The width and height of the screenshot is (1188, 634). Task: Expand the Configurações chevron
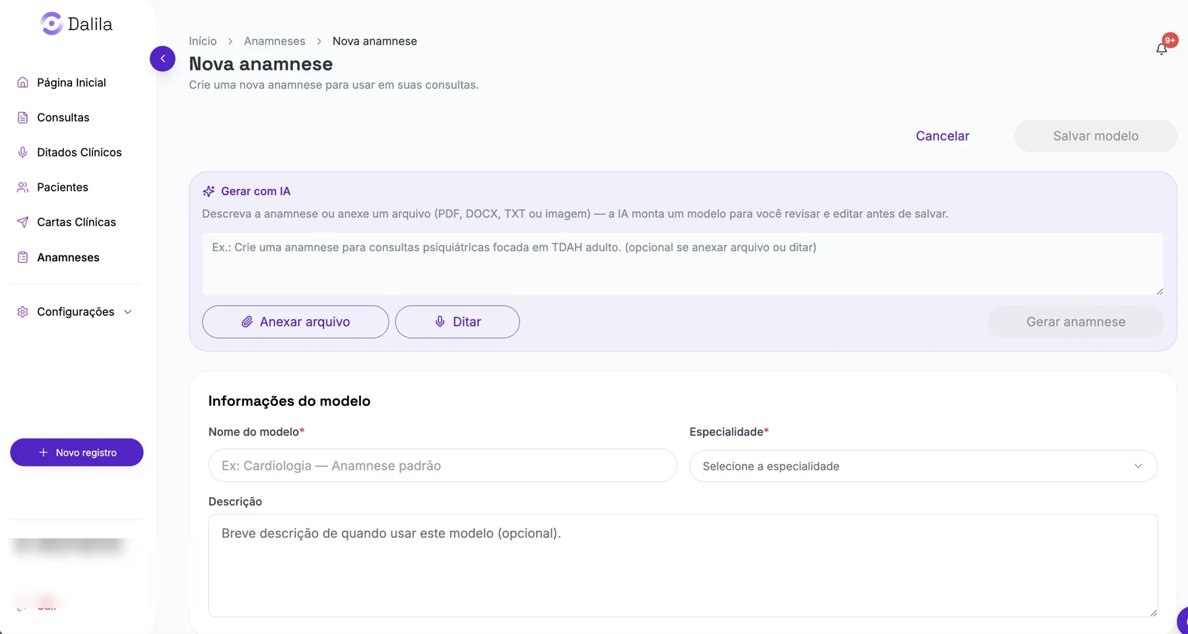click(x=128, y=312)
